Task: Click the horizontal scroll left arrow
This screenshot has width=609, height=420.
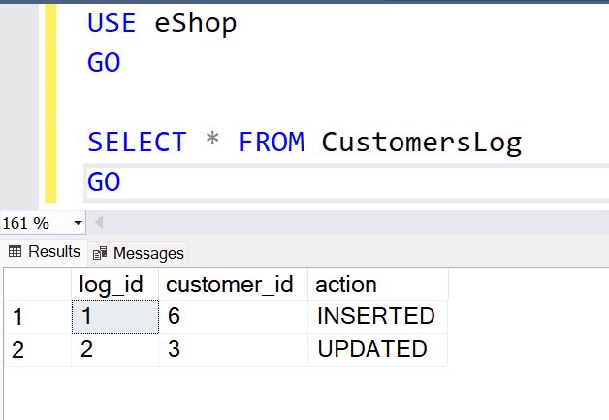Action: click(x=99, y=223)
